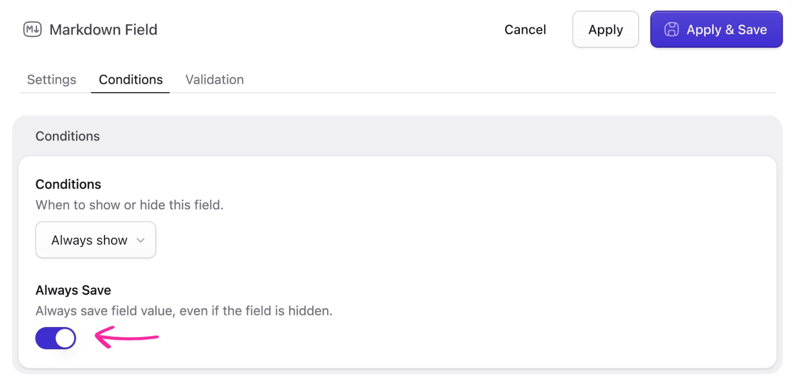Viewport: 795px width, 388px height.
Task: Click the "Always save field value" help text
Action: tap(184, 311)
